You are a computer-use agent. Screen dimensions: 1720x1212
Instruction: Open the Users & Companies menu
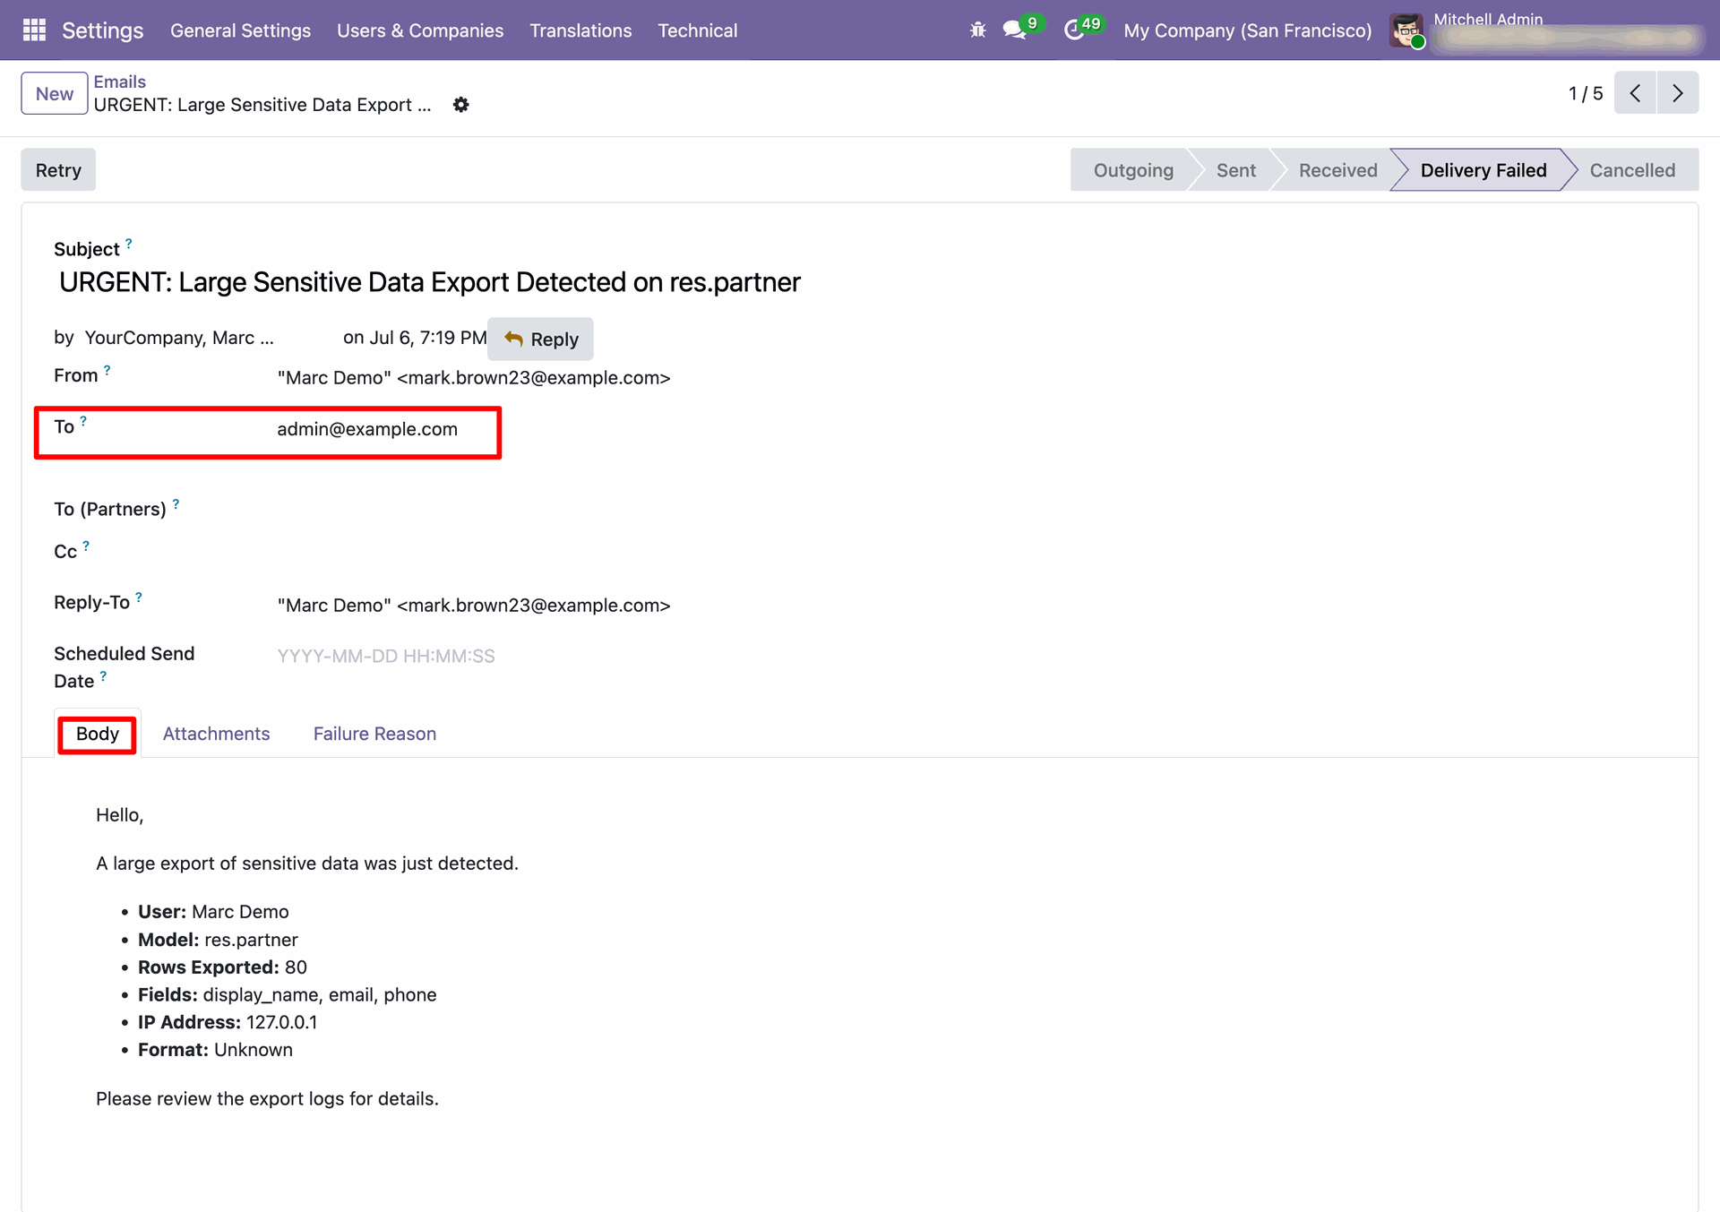pos(420,30)
